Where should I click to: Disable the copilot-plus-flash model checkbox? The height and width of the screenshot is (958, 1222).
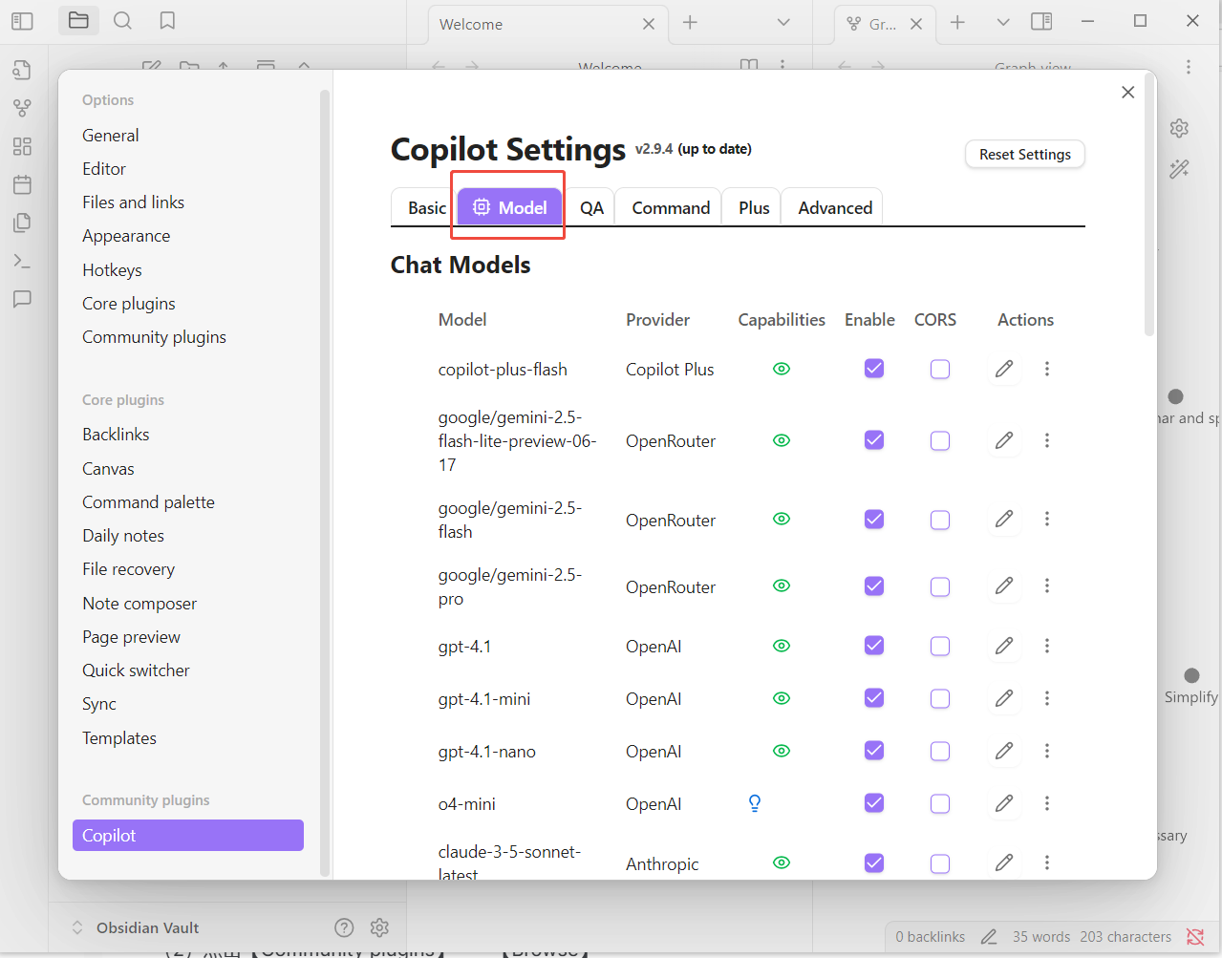coord(874,369)
